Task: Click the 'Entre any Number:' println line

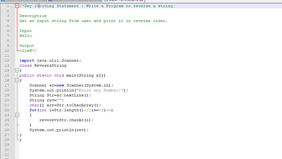Action: pyautogui.click(x=79, y=90)
